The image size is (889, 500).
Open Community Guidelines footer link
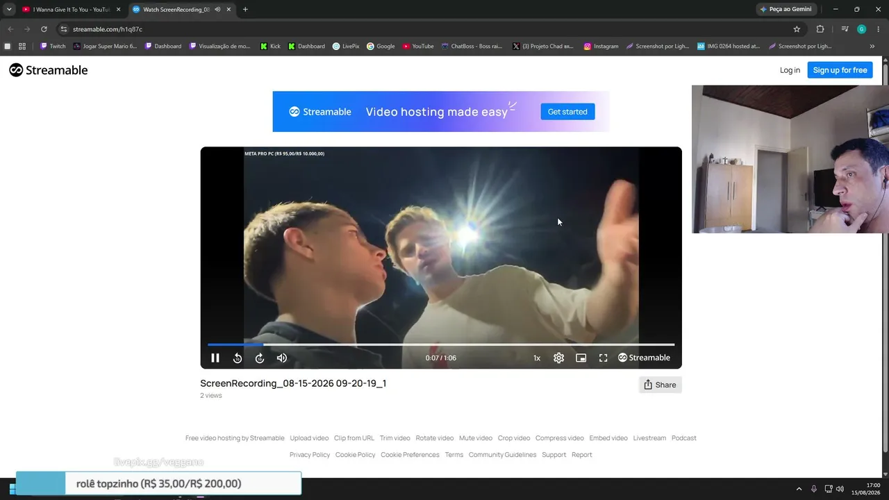click(x=502, y=455)
